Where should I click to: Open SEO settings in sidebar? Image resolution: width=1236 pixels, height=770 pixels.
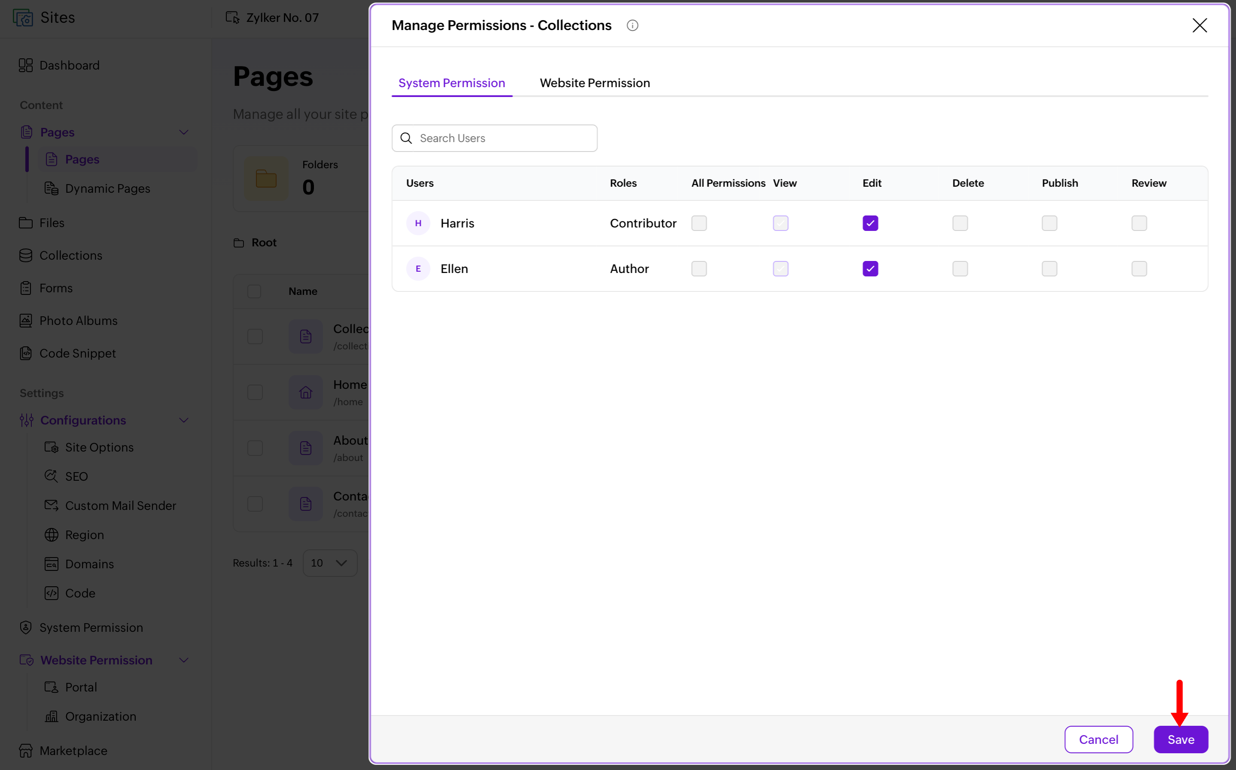pyautogui.click(x=66, y=476)
